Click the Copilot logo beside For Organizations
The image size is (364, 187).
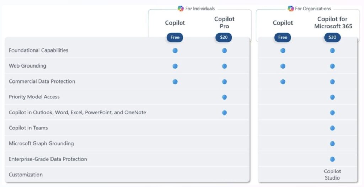pos(290,9)
